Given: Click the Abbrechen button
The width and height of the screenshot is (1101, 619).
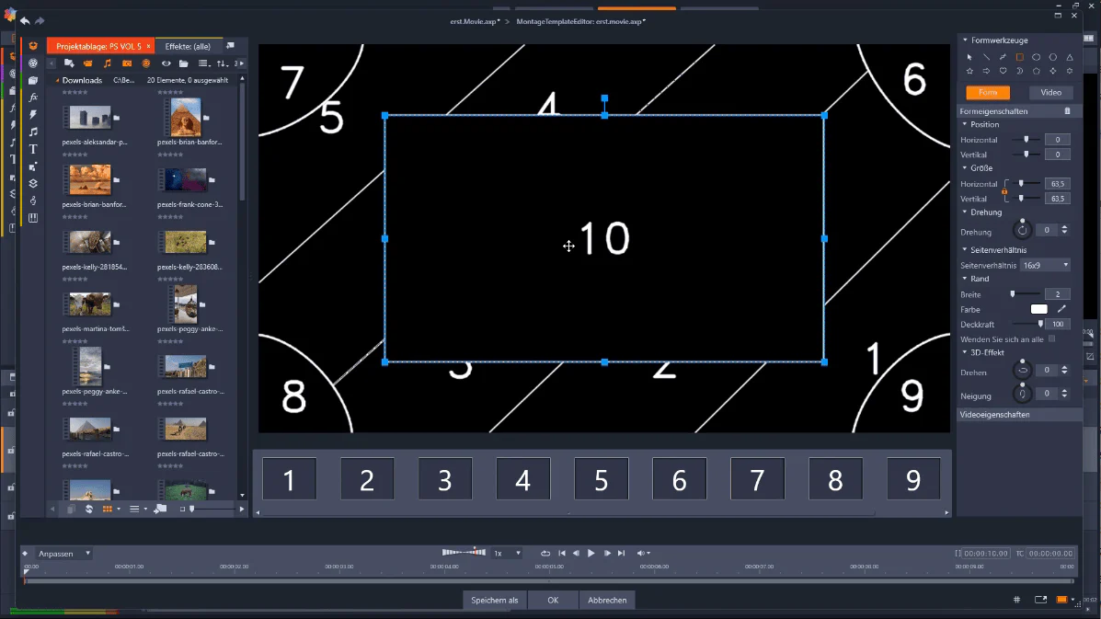Looking at the screenshot, I should pos(607,600).
